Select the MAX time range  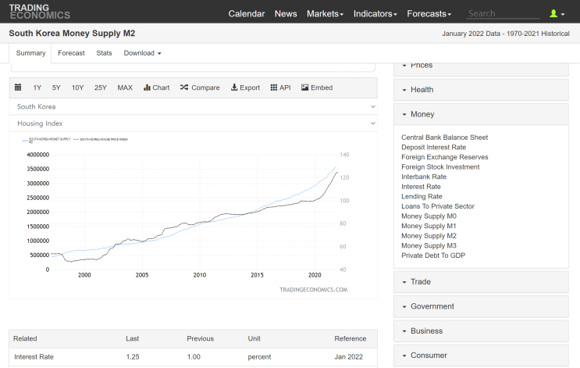[x=125, y=88]
